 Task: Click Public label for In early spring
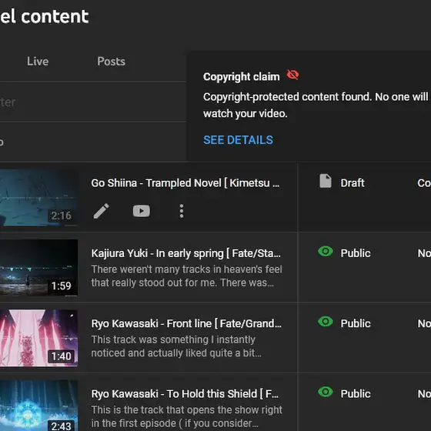coord(356,253)
